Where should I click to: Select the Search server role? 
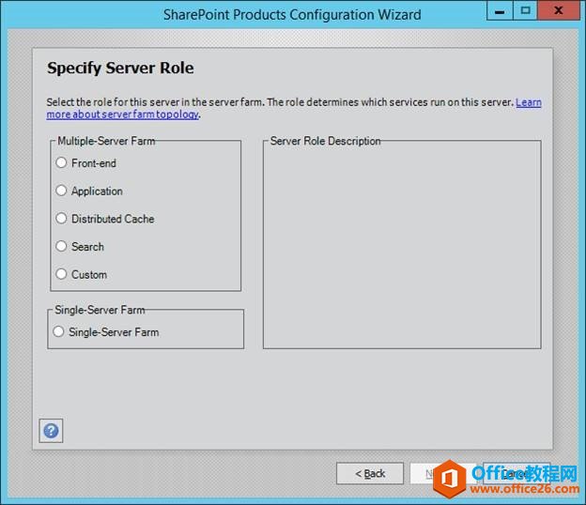(61, 247)
